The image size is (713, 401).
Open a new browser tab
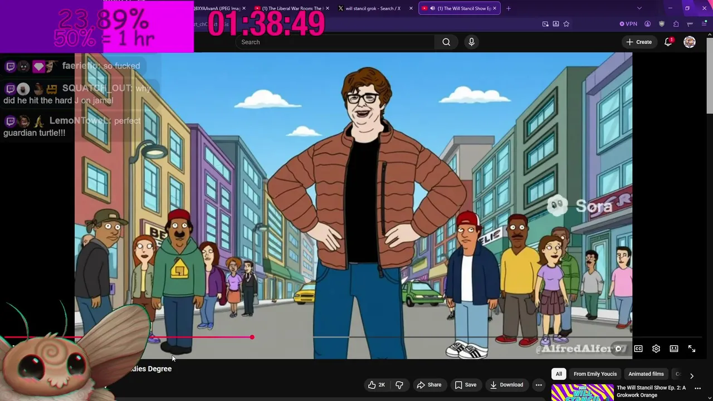(x=508, y=8)
